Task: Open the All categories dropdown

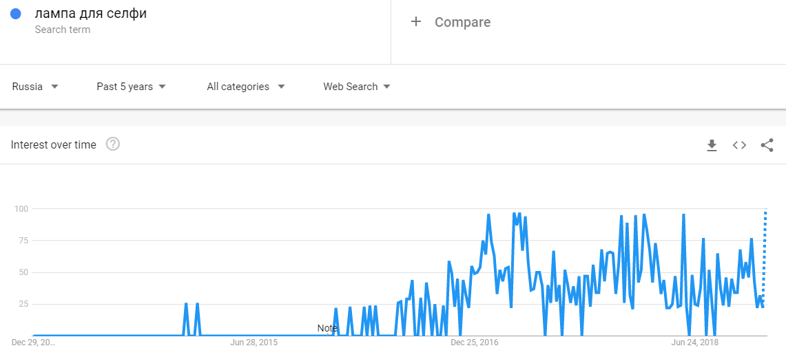Action: click(245, 87)
